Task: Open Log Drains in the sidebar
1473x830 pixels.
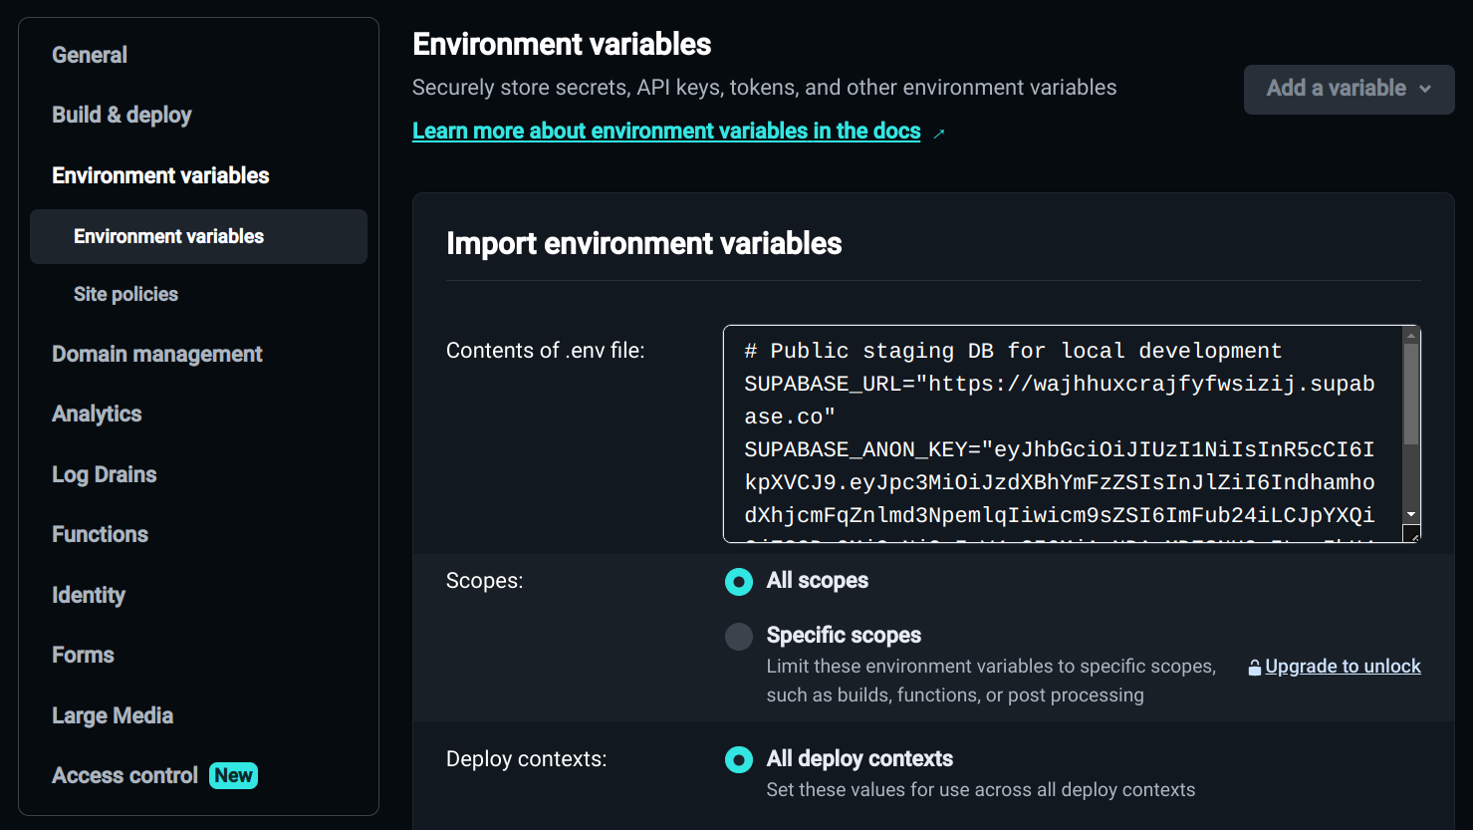Action: (104, 474)
